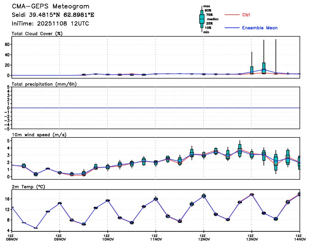The height and width of the screenshot is (245, 310).
Task: Click the temperature peak at 12Z 12NOV
Action: pos(204,196)
